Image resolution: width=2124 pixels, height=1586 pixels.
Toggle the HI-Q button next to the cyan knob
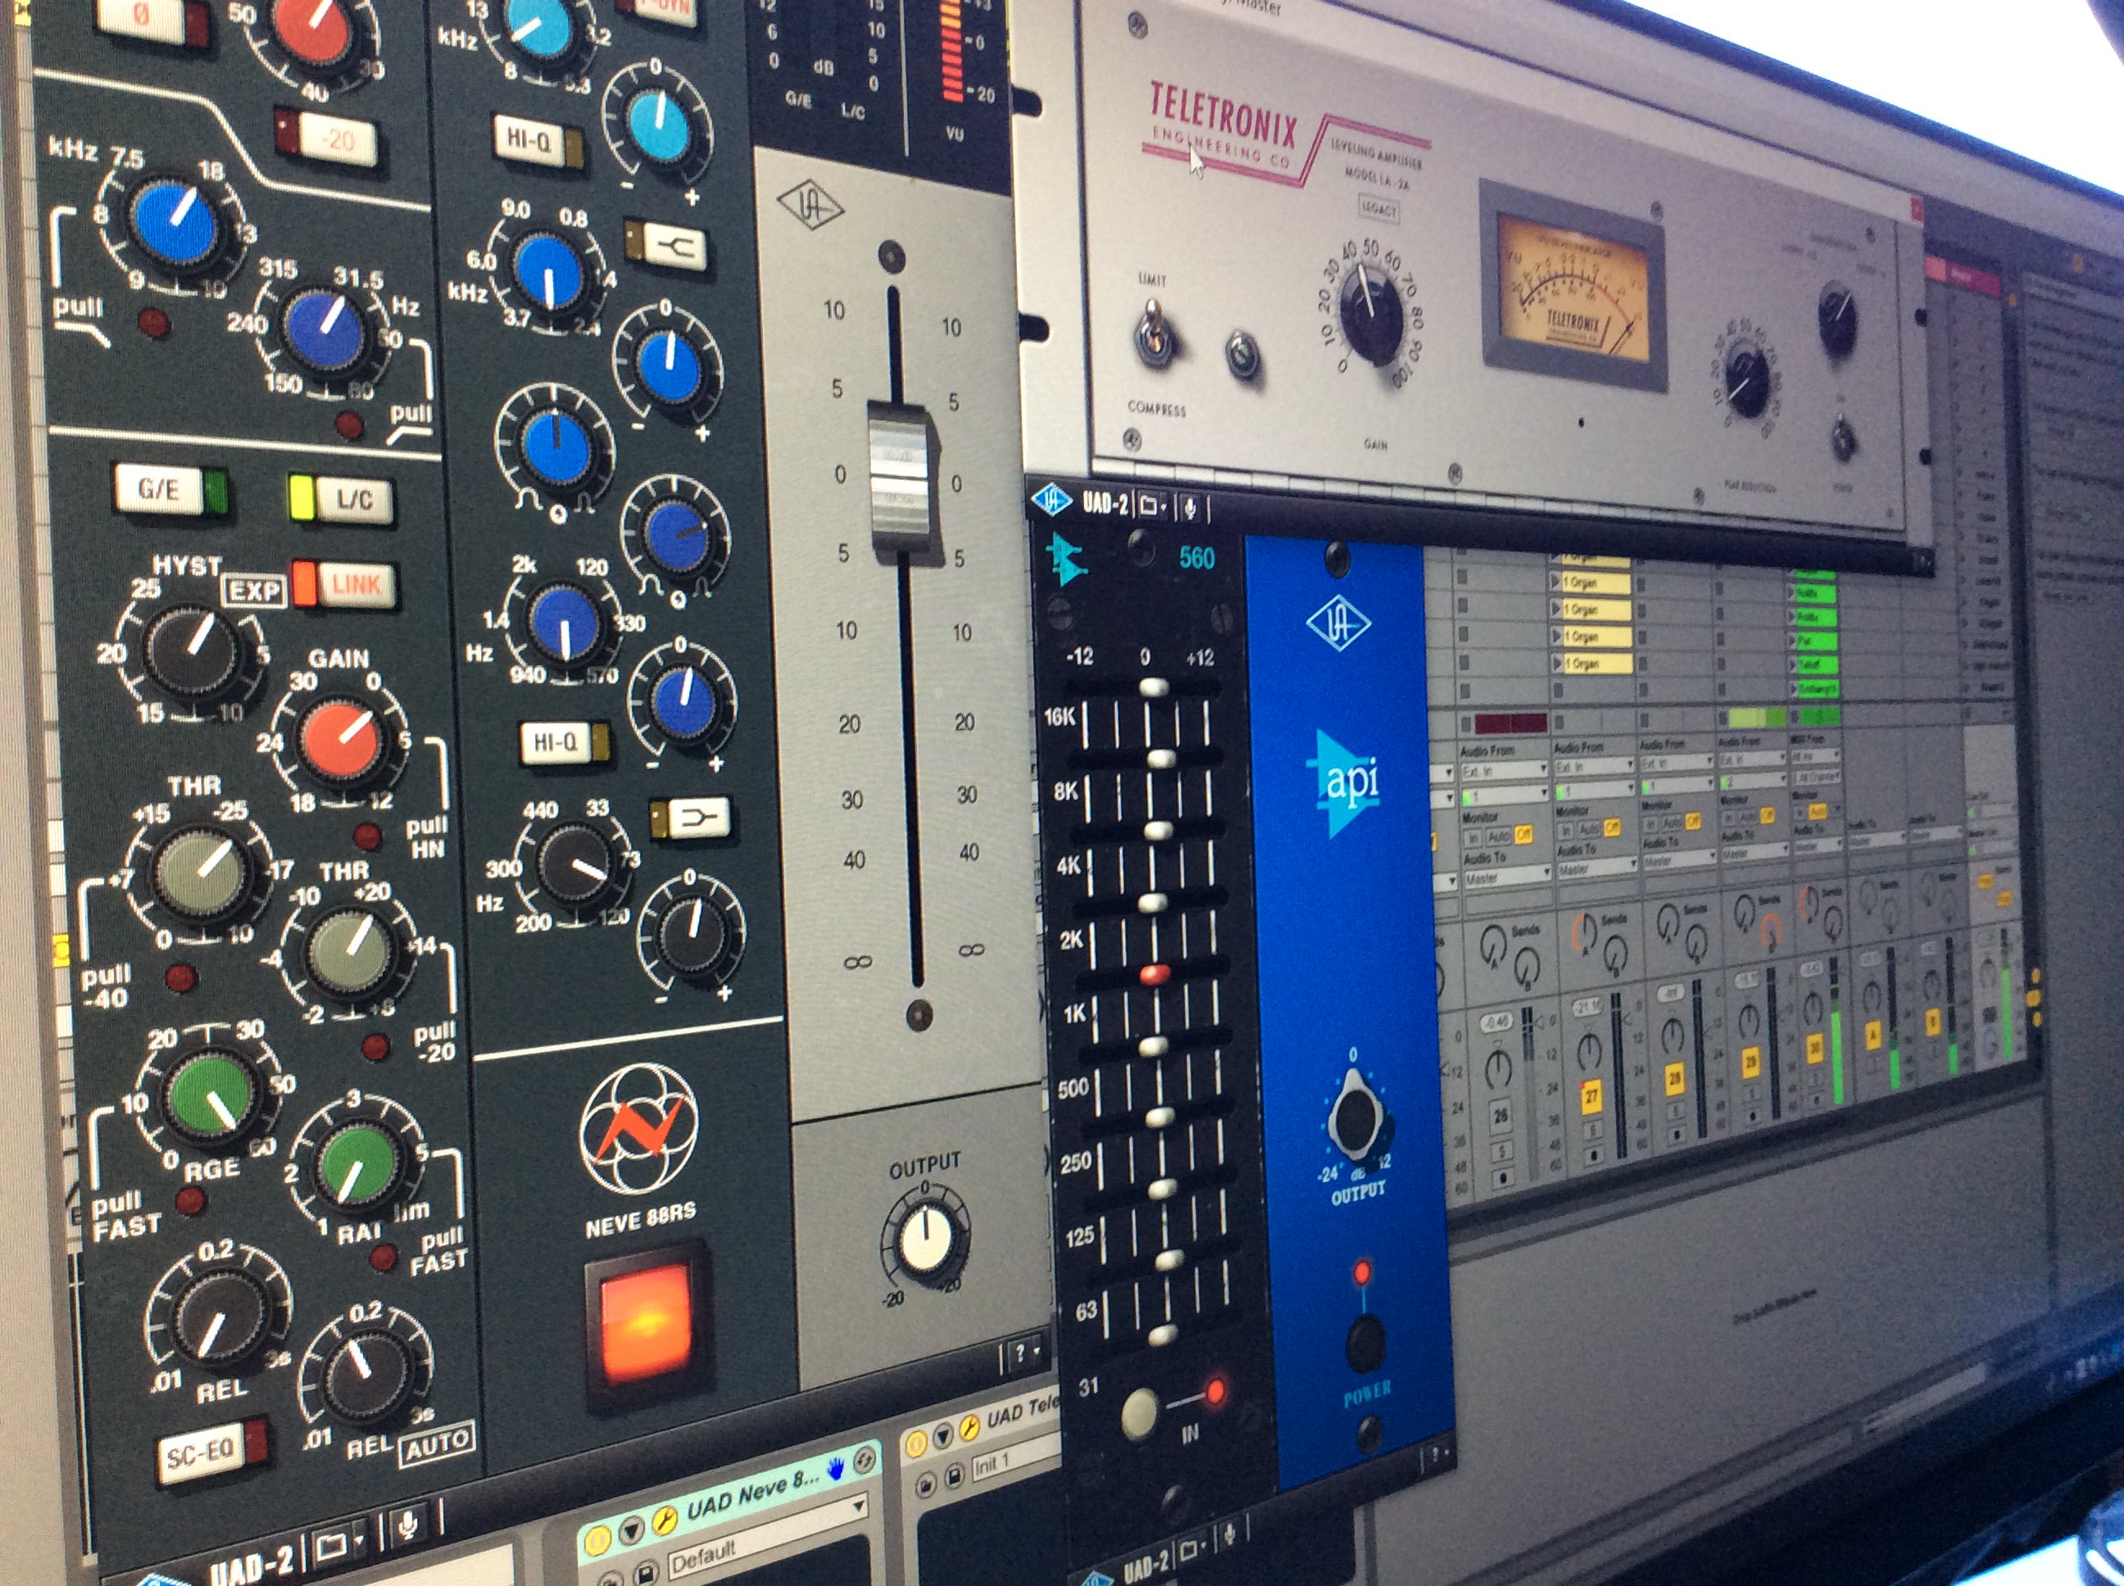(538, 141)
